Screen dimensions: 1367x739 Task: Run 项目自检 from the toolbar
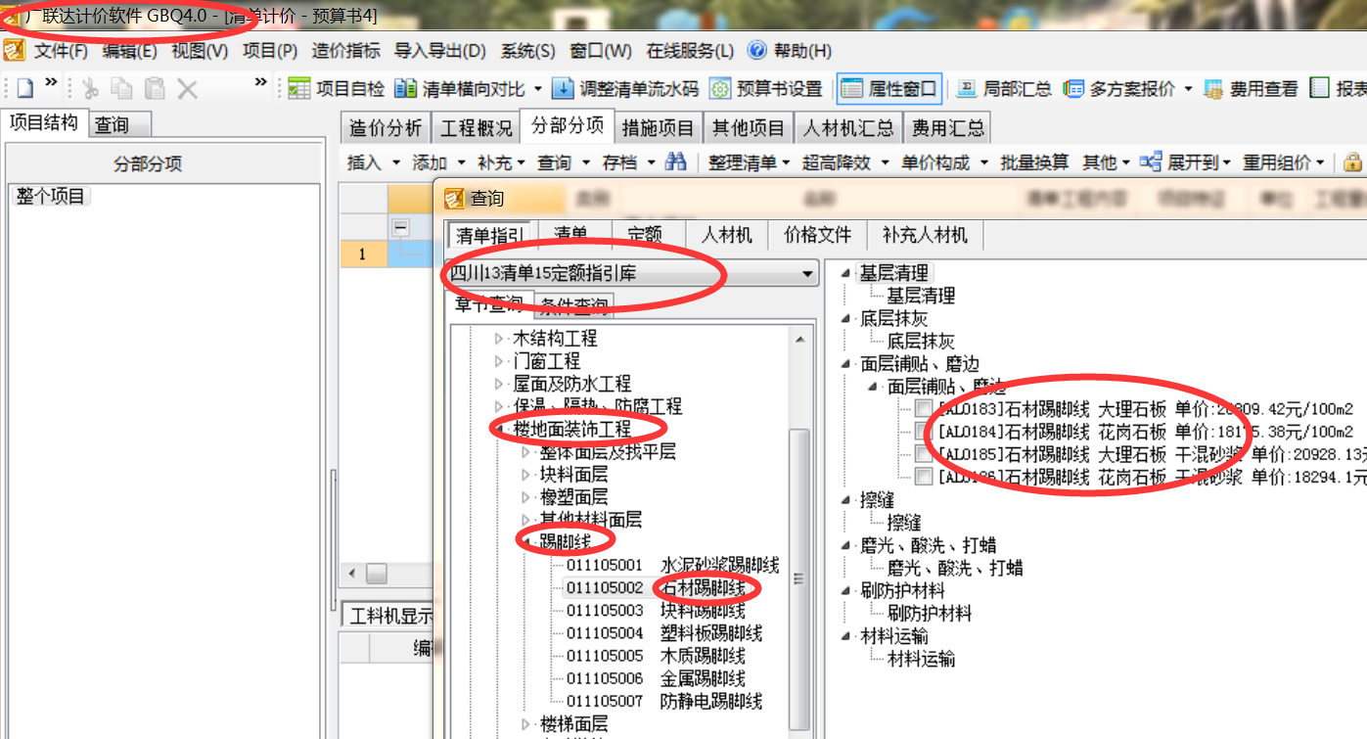click(x=337, y=89)
